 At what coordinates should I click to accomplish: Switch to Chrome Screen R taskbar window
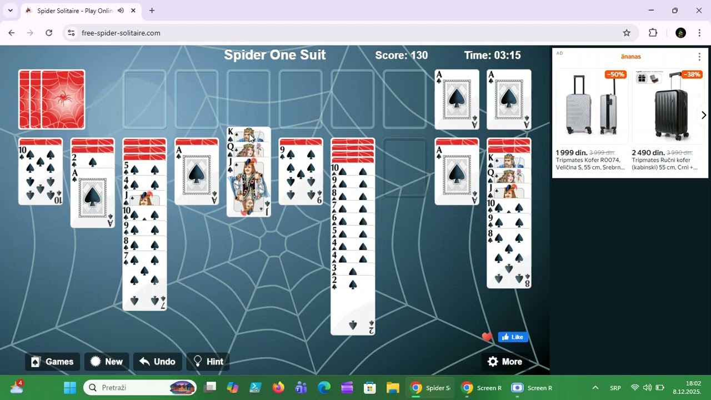(482, 388)
